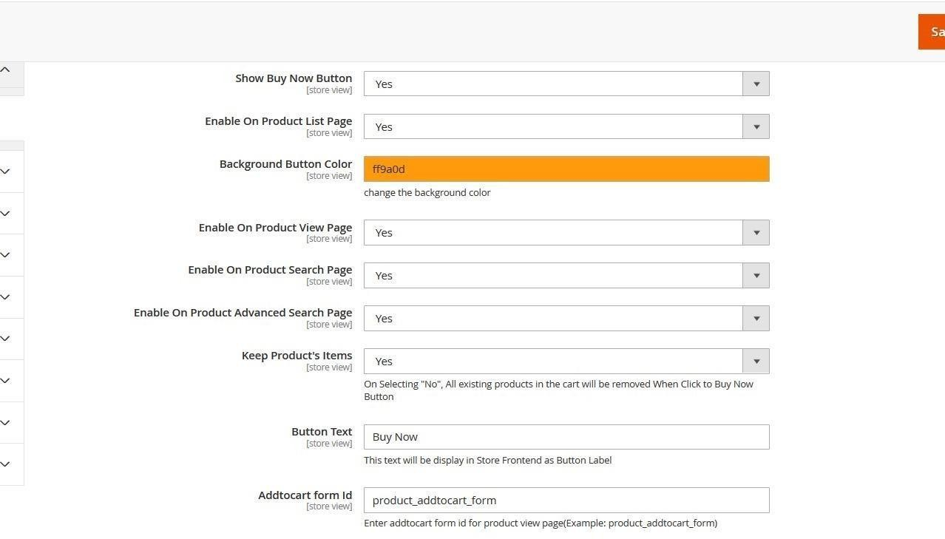Focus the Button Text input containing Buy Now
This screenshot has width=945, height=539.
click(566, 437)
